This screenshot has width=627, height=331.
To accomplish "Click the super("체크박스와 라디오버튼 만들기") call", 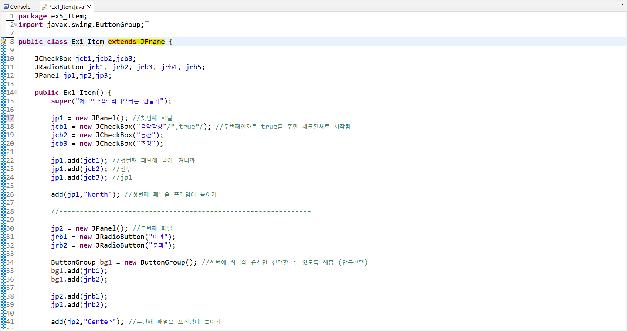I will (111, 101).
